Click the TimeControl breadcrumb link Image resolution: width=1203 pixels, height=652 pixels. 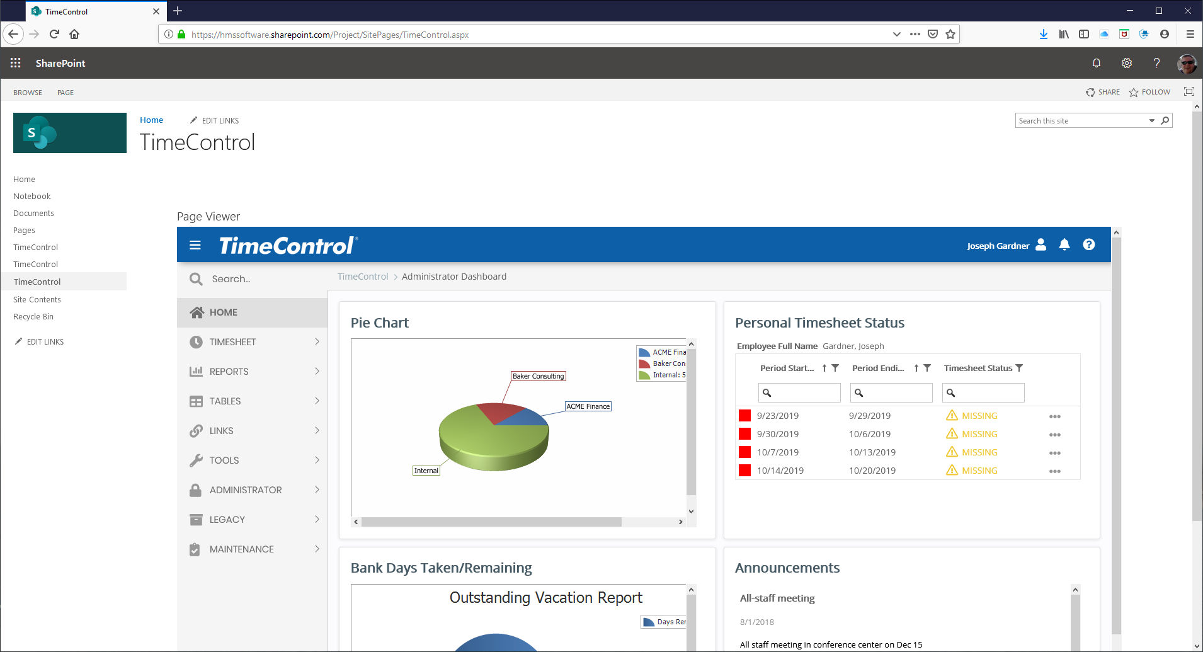pos(363,277)
